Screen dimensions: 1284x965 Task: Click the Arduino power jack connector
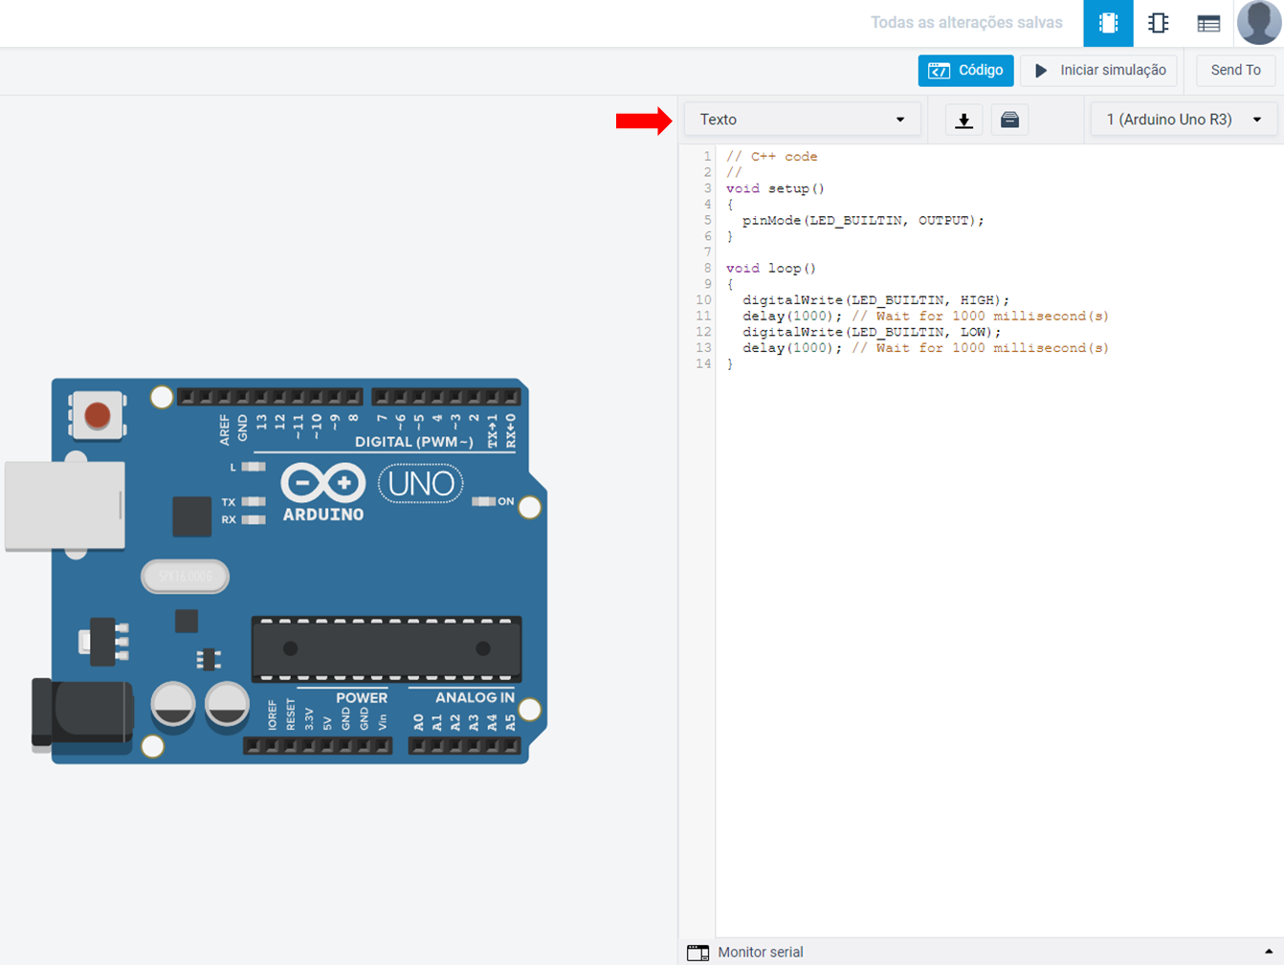[x=82, y=712]
